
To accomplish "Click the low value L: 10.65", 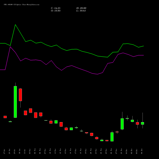I will pos(81,11).
